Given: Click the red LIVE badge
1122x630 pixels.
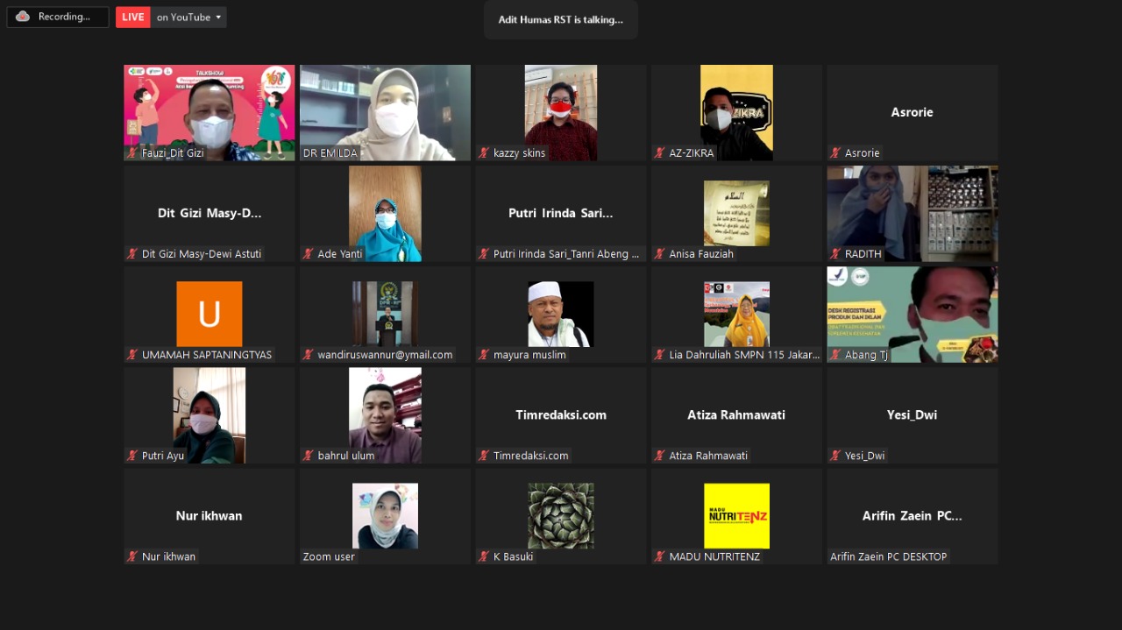Looking at the screenshot, I should tap(133, 17).
